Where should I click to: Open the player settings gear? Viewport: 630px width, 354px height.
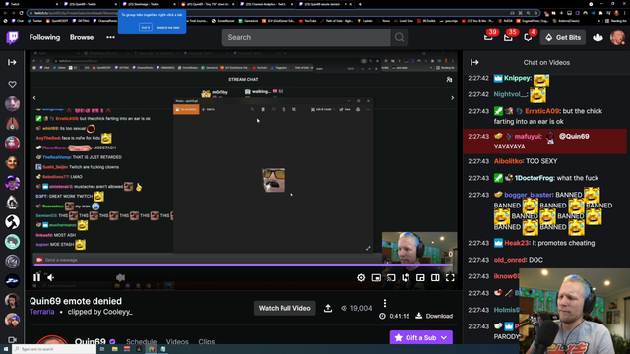[x=361, y=277]
